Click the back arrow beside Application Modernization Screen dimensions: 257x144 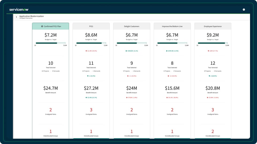point(16,17)
